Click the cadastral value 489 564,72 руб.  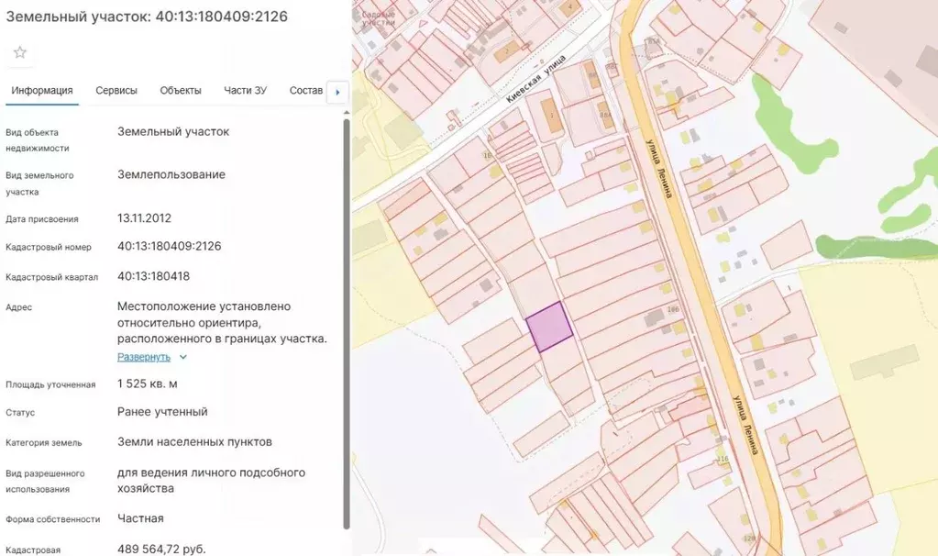[161, 549]
